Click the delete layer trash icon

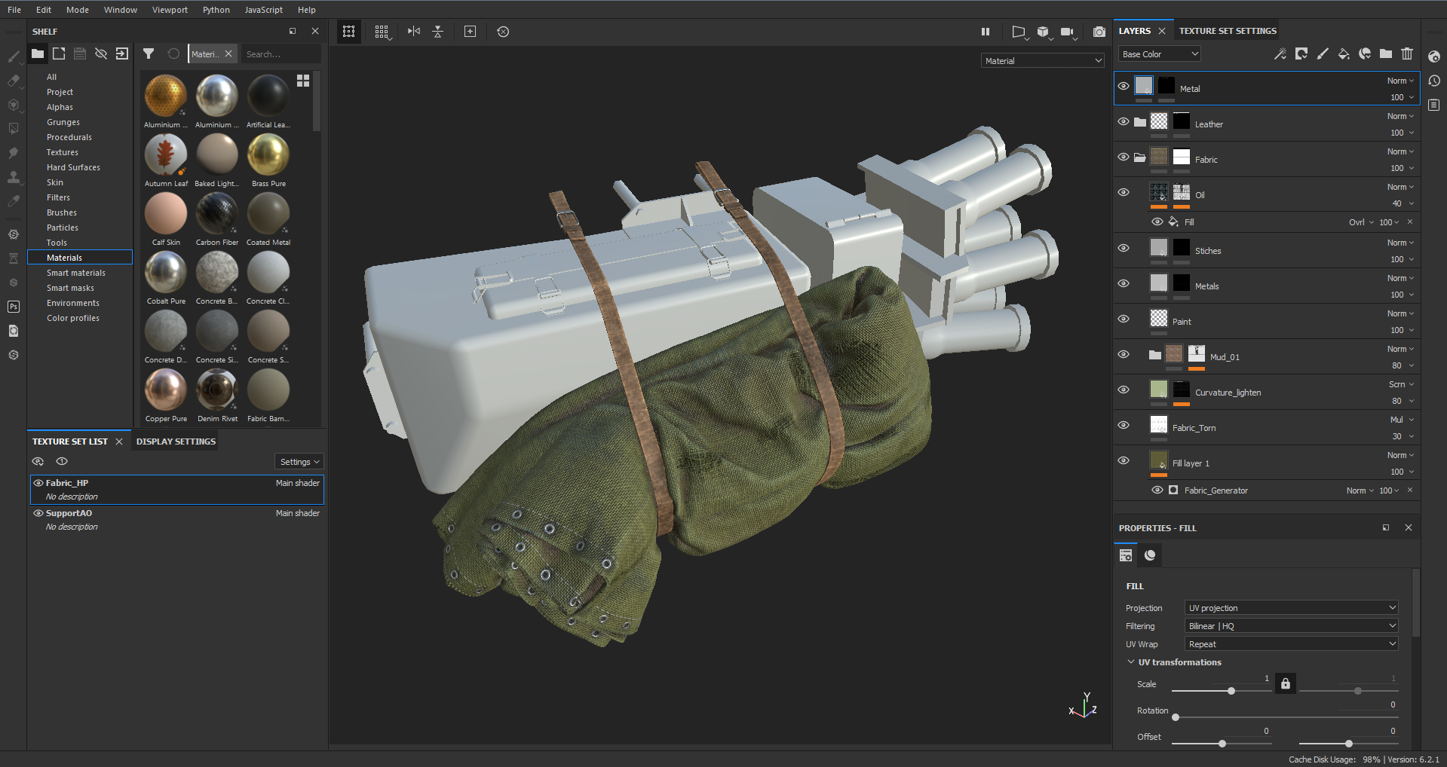[x=1407, y=53]
